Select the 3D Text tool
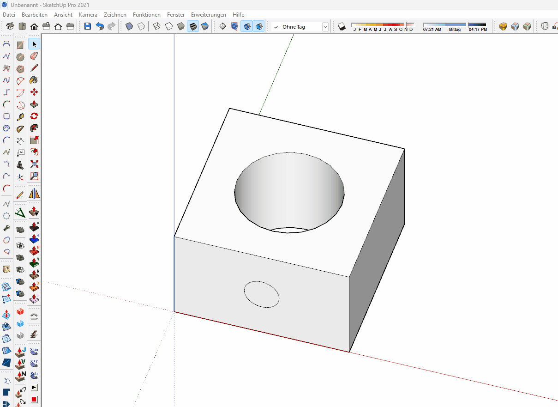The width and height of the screenshot is (558, 407). (20, 164)
